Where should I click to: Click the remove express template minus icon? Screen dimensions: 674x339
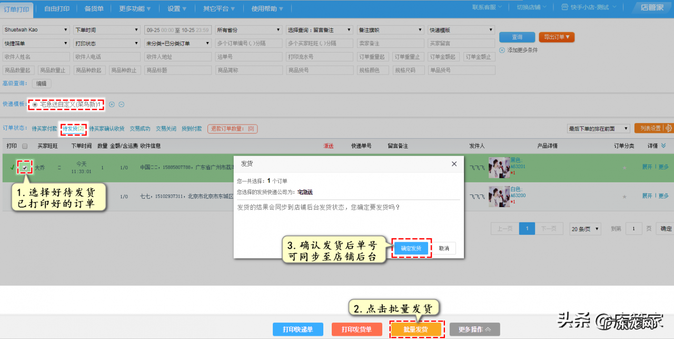click(122, 105)
